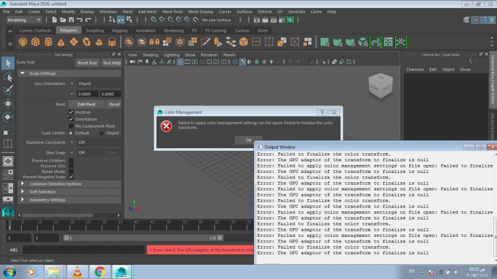Open the Mesh Tools menu
The image size is (497, 279).
pos(173,12)
